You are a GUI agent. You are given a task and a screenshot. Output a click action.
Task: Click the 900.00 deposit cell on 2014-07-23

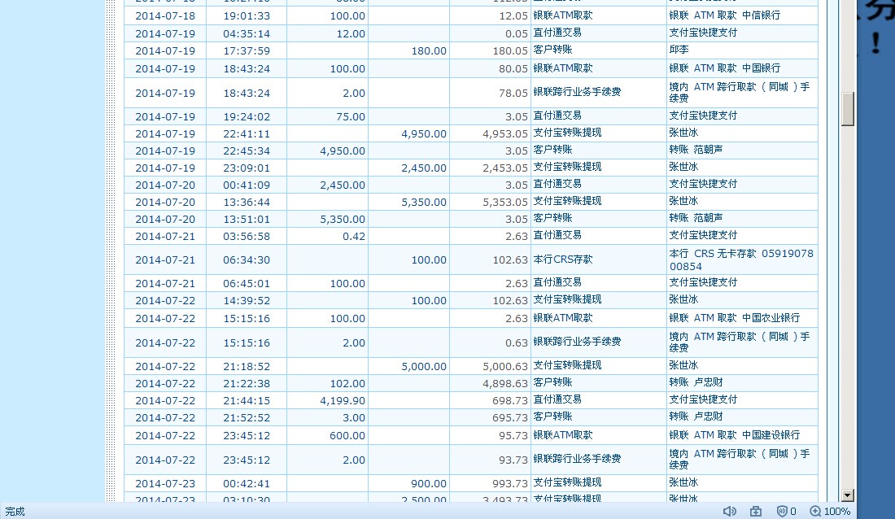coord(409,483)
